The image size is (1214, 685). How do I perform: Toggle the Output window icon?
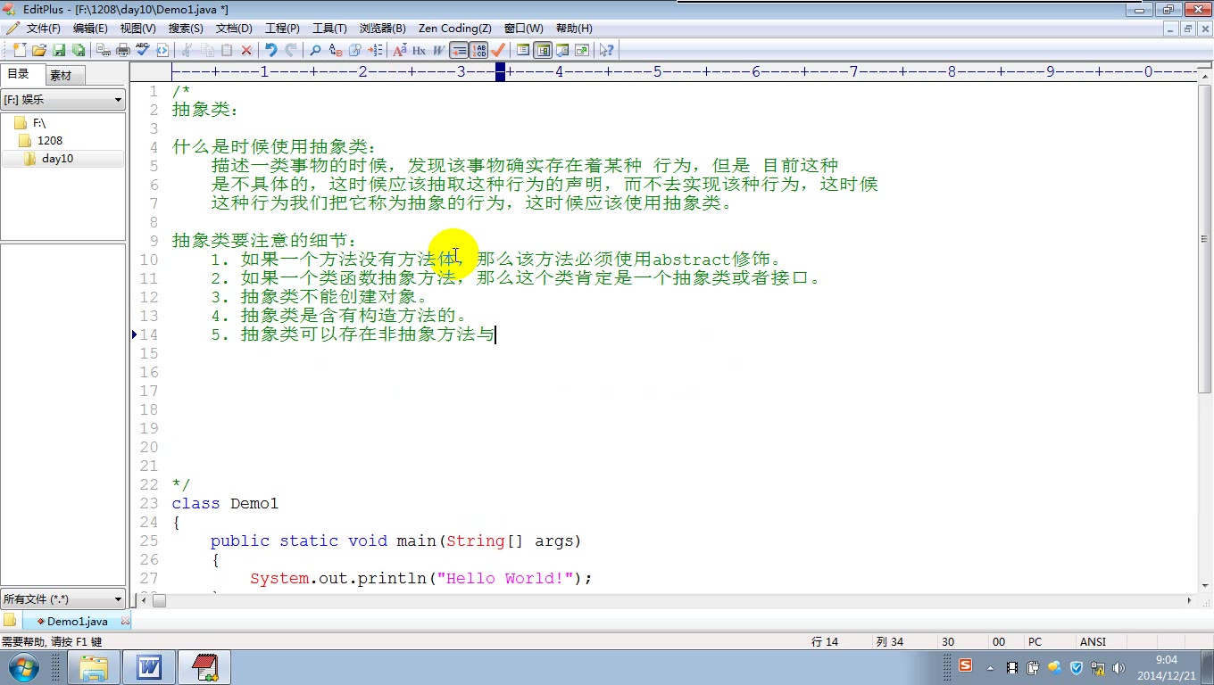coord(562,50)
